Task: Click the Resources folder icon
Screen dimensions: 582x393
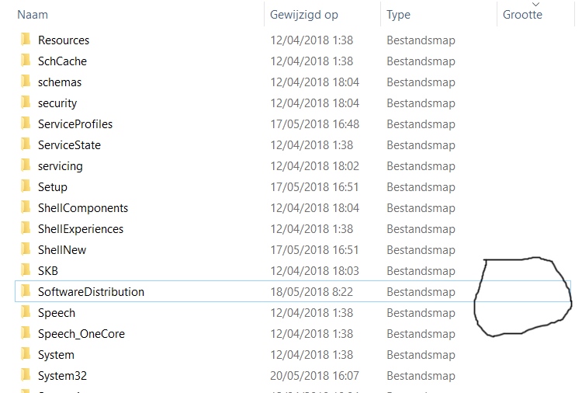Action: pyautogui.click(x=26, y=40)
